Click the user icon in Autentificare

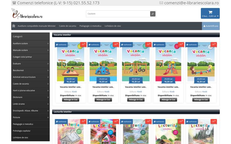pyautogui.click(x=204, y=26)
